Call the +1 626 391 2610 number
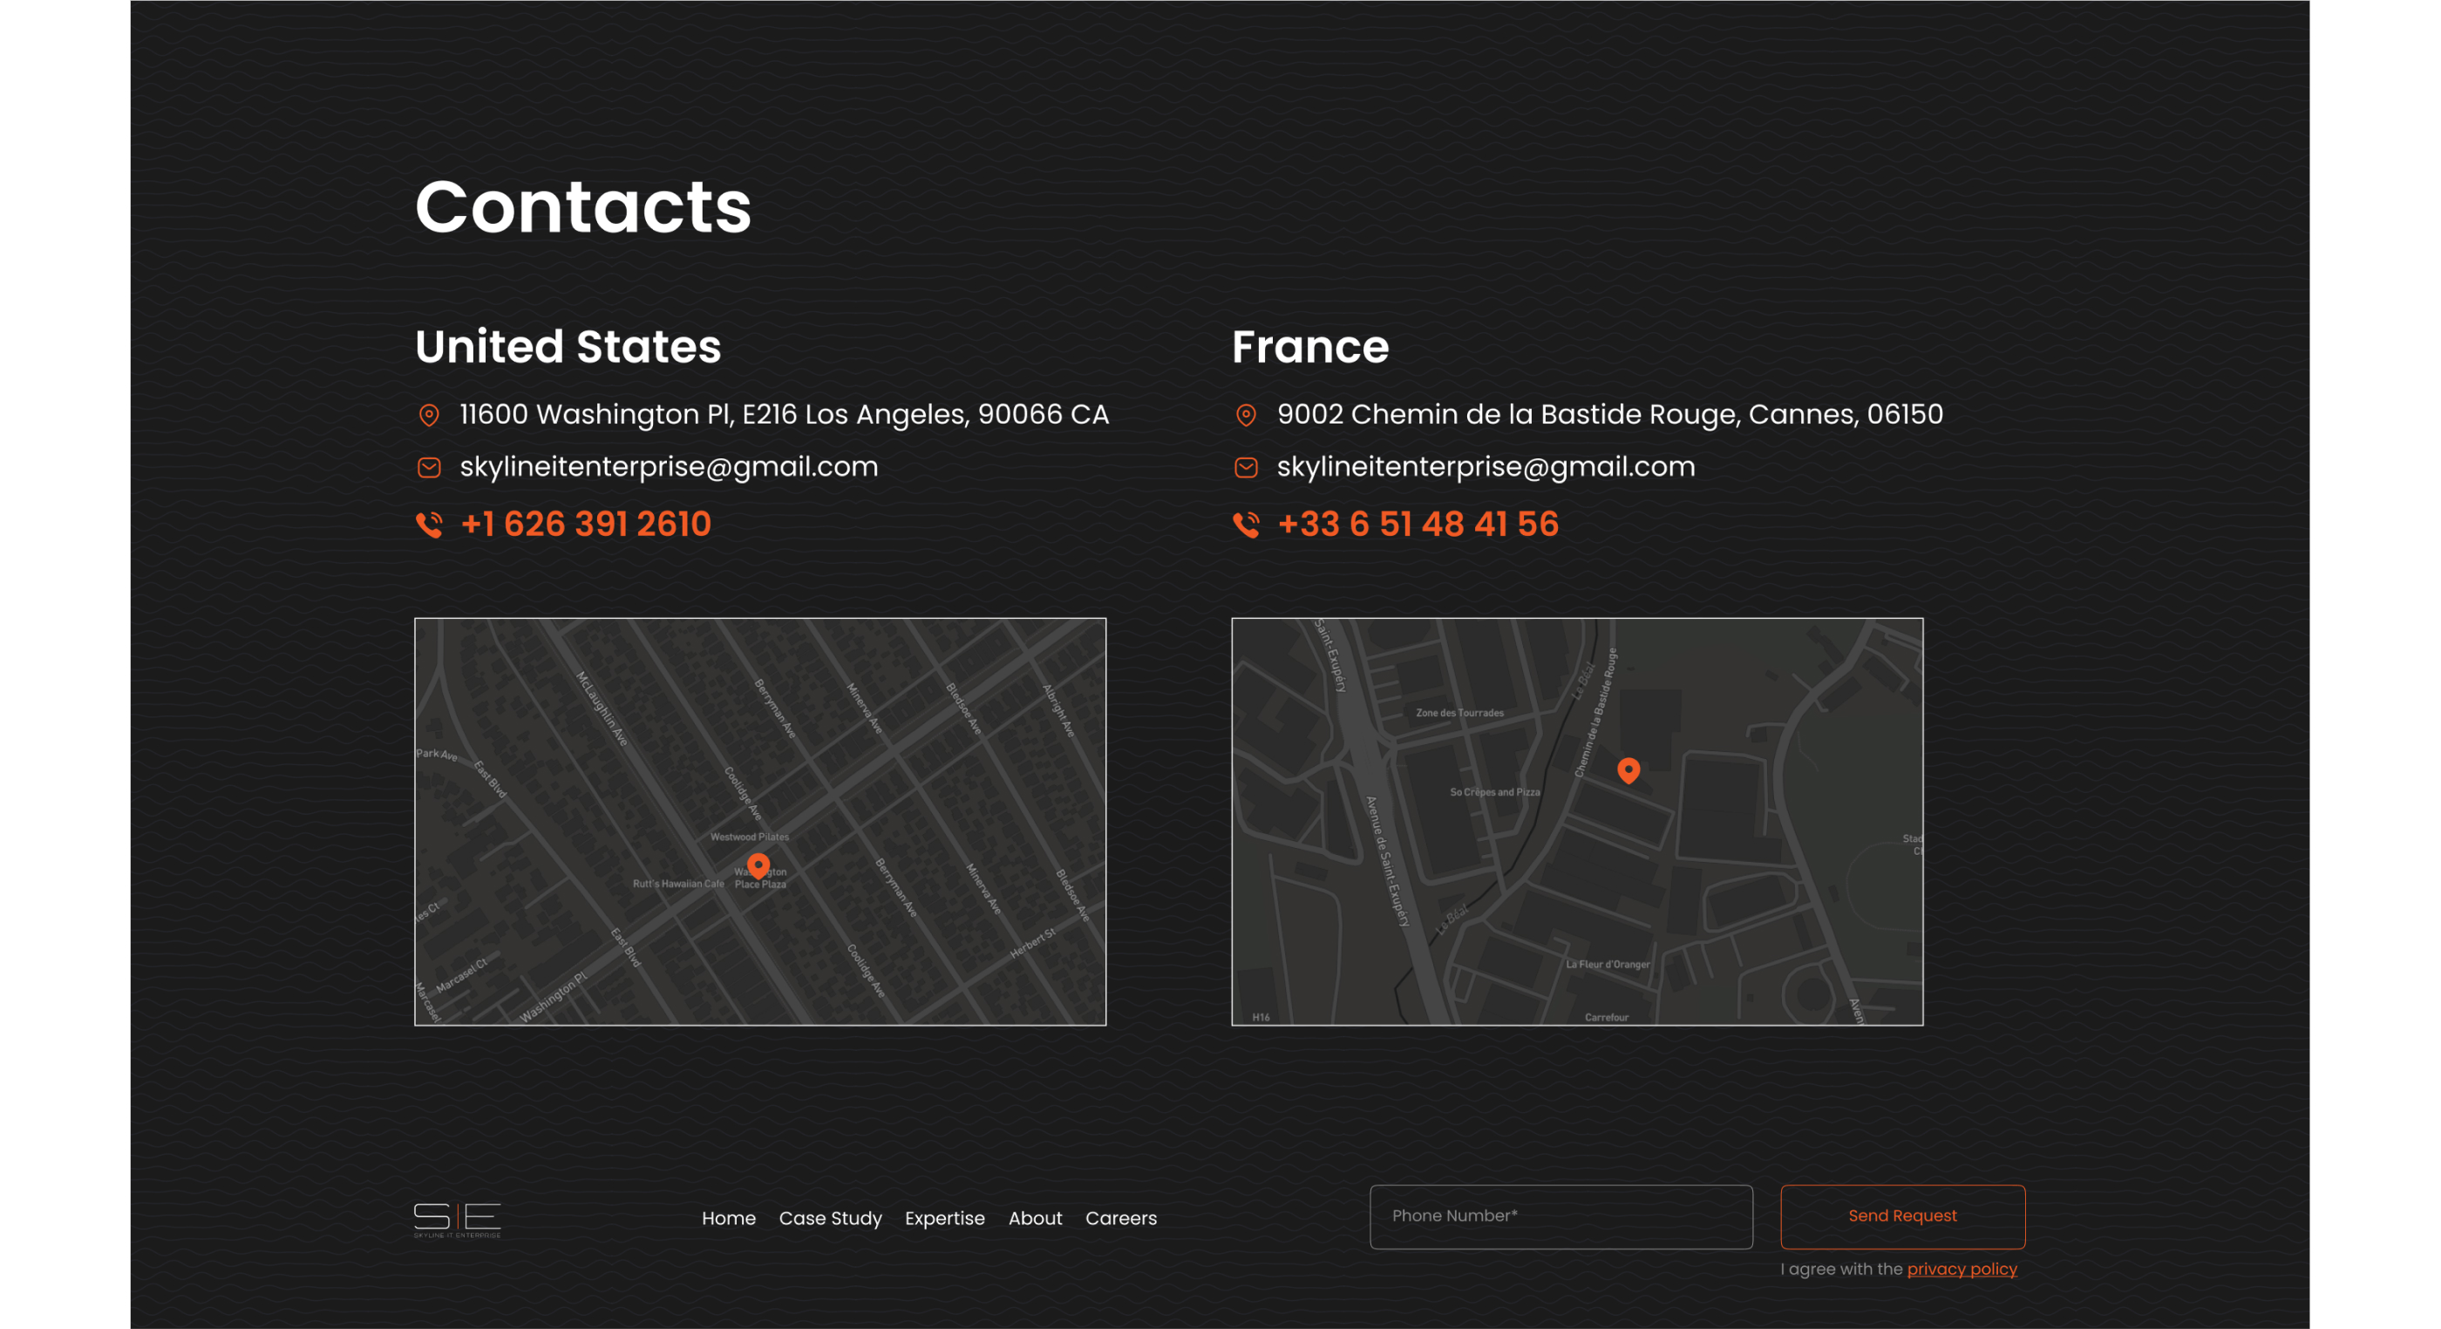Image resolution: width=2441 pixels, height=1329 pixels. [x=586, y=524]
